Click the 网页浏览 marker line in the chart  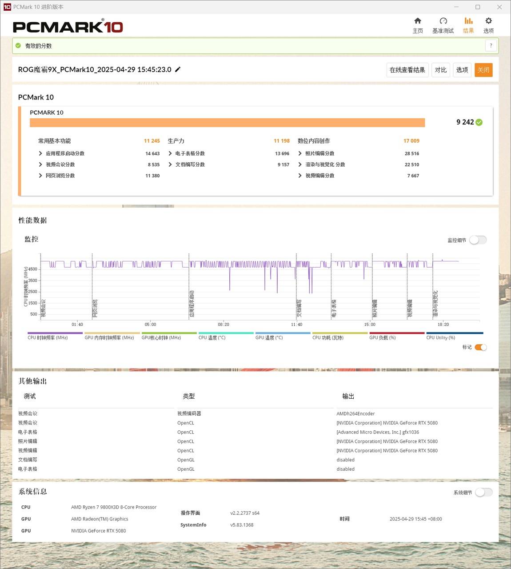point(92,287)
